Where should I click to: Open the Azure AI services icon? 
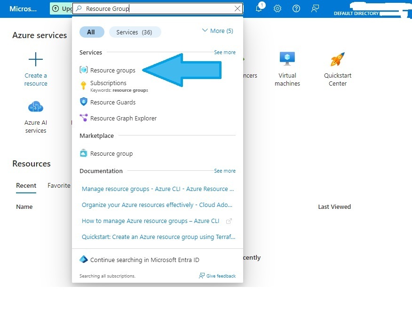click(x=36, y=107)
